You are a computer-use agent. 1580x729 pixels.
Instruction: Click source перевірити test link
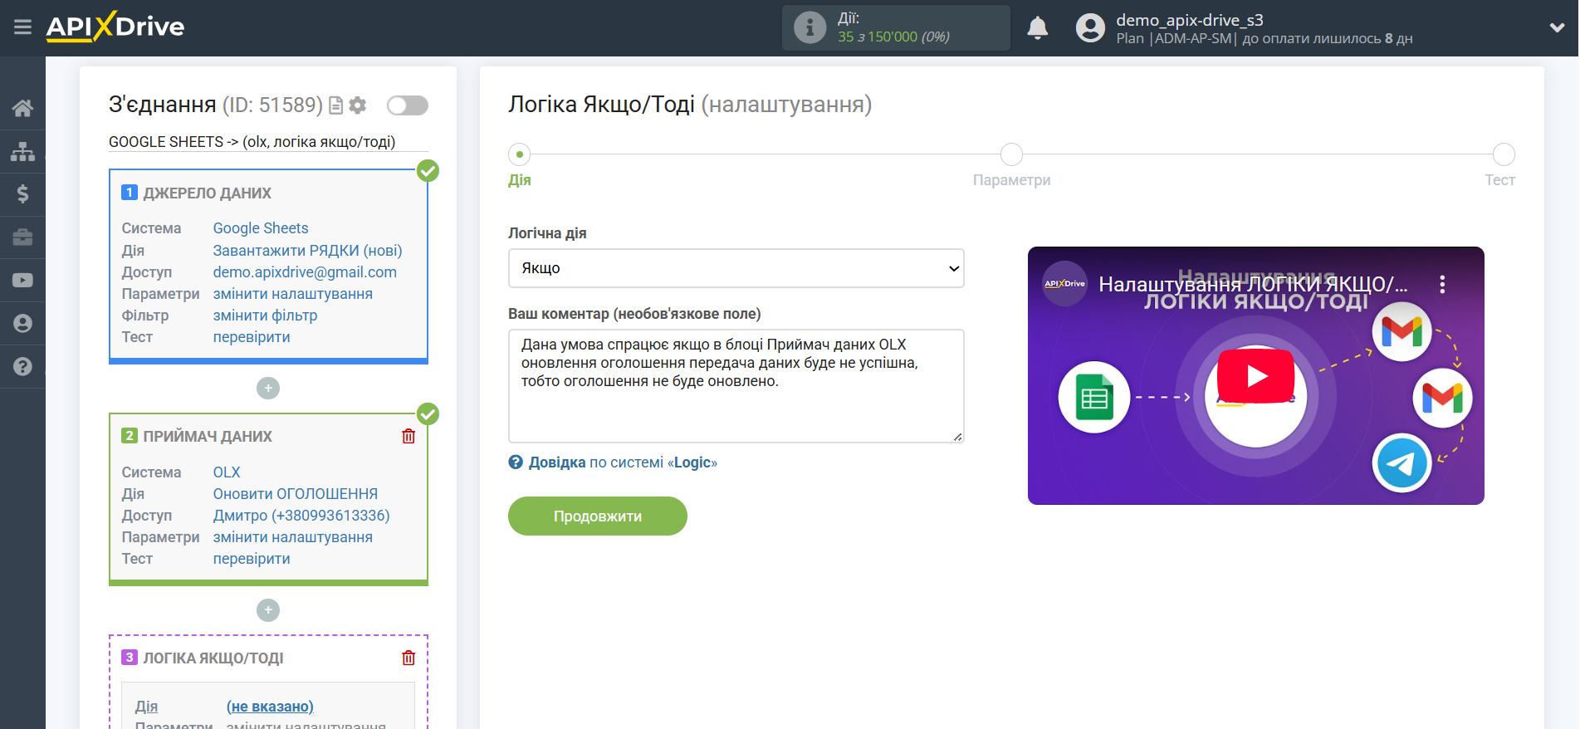coord(252,337)
